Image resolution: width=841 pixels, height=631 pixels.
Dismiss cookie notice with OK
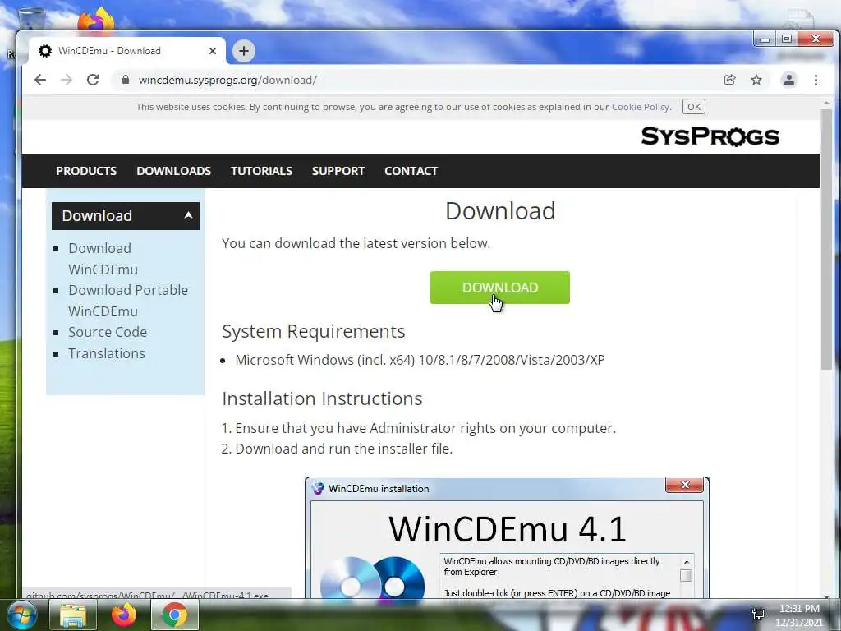point(693,107)
